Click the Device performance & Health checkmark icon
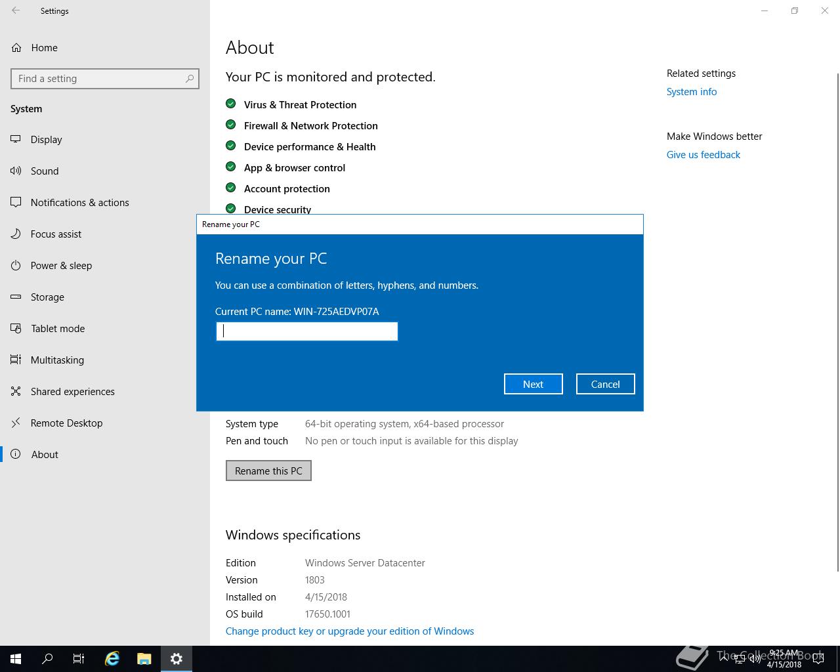840x672 pixels. click(x=230, y=146)
